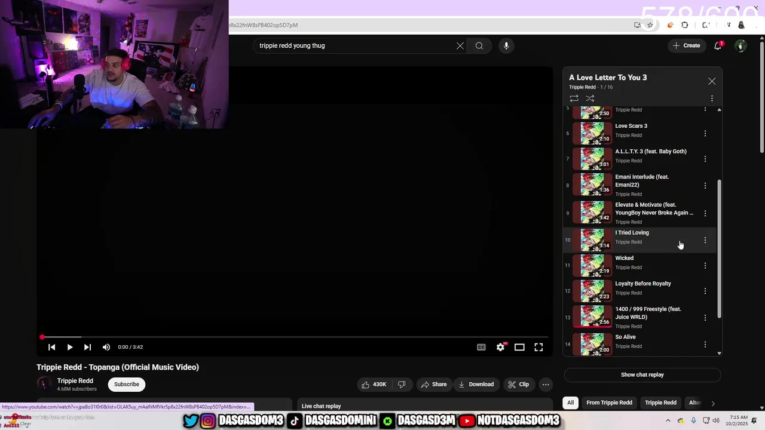Image resolution: width=765 pixels, height=430 pixels.
Task: Switch to theater mode
Action: coord(519,347)
